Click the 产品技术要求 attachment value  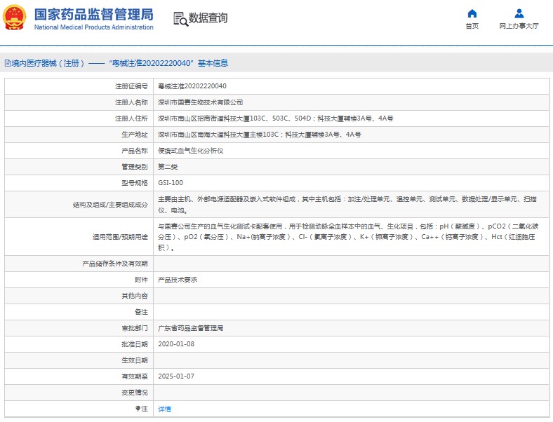(x=178, y=280)
